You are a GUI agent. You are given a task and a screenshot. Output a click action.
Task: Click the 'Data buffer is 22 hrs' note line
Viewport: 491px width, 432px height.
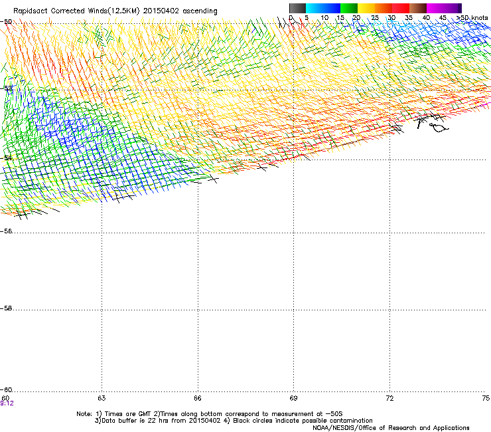point(234,421)
